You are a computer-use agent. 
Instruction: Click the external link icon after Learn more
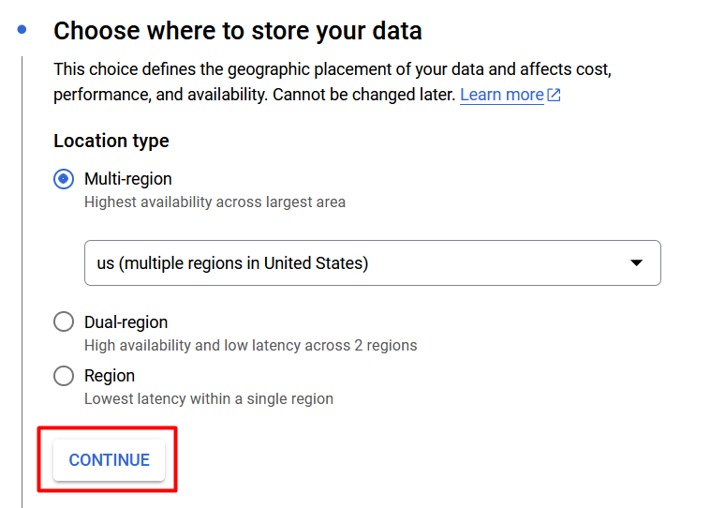point(554,95)
